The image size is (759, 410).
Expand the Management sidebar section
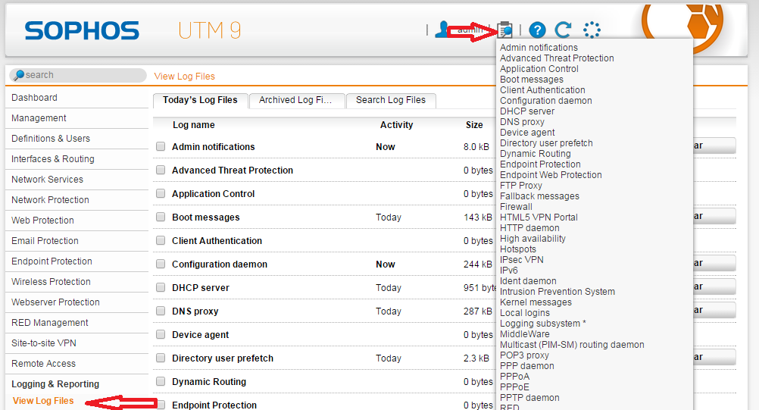click(x=77, y=118)
